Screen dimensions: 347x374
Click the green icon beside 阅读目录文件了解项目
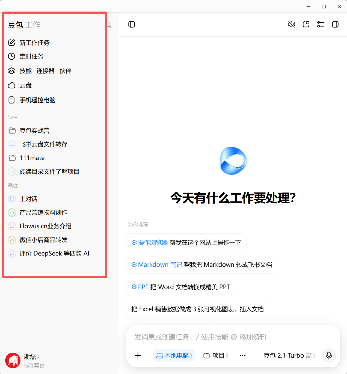(x=12, y=172)
